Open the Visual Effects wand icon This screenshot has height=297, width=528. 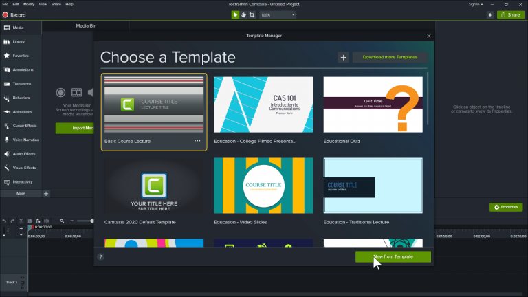coord(7,168)
